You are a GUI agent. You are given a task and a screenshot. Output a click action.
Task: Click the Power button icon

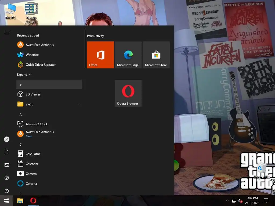(x=7, y=191)
